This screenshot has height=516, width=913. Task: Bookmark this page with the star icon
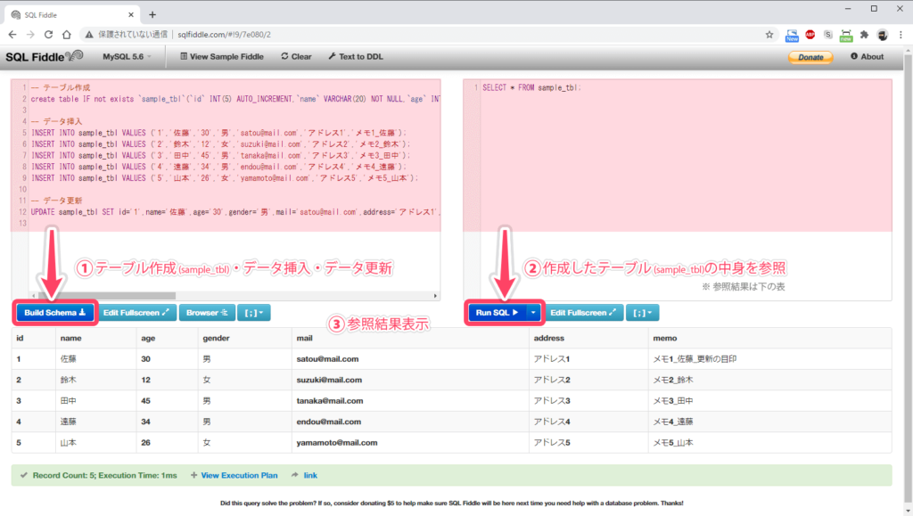tap(769, 34)
